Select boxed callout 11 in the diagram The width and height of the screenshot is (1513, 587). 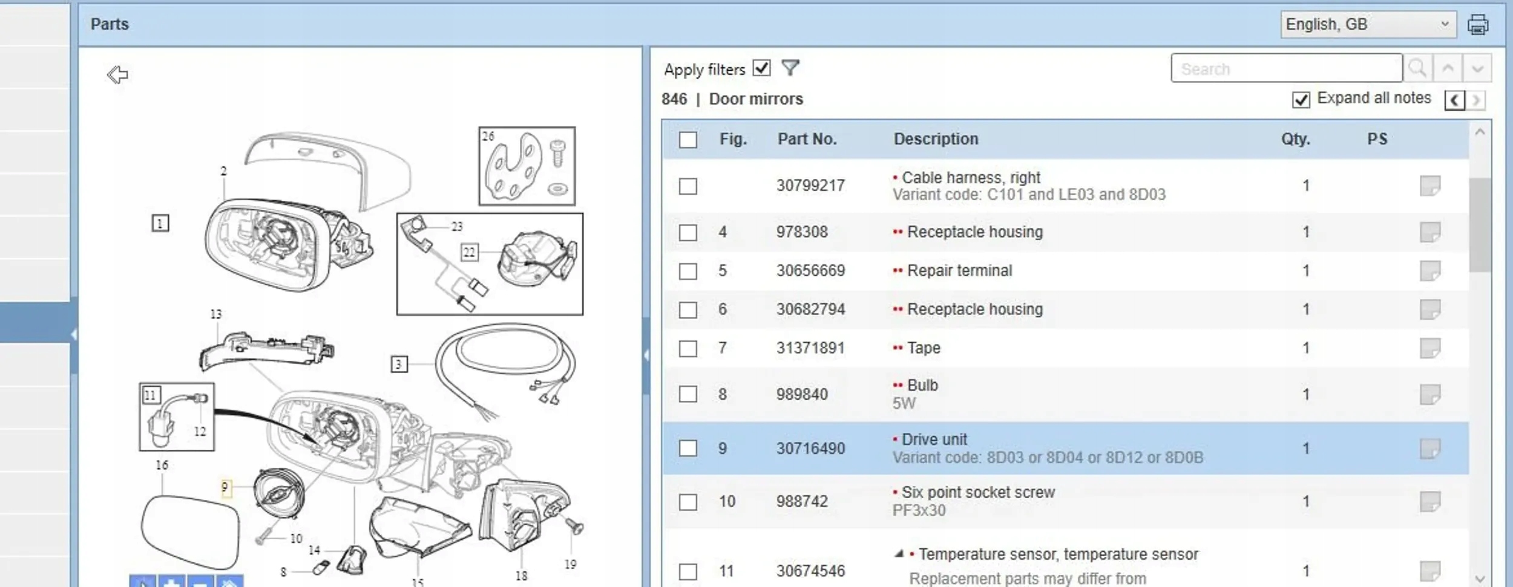pyautogui.click(x=151, y=395)
